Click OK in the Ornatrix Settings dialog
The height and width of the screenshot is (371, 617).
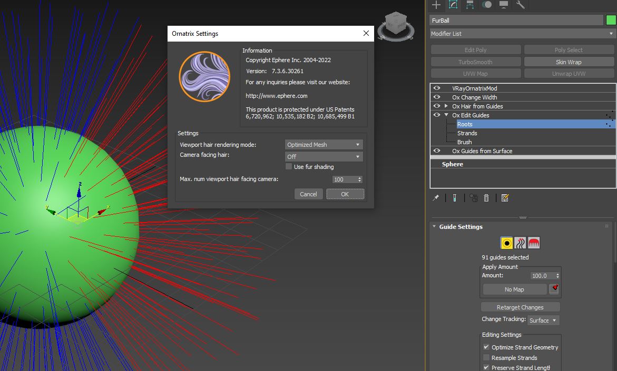coord(345,194)
